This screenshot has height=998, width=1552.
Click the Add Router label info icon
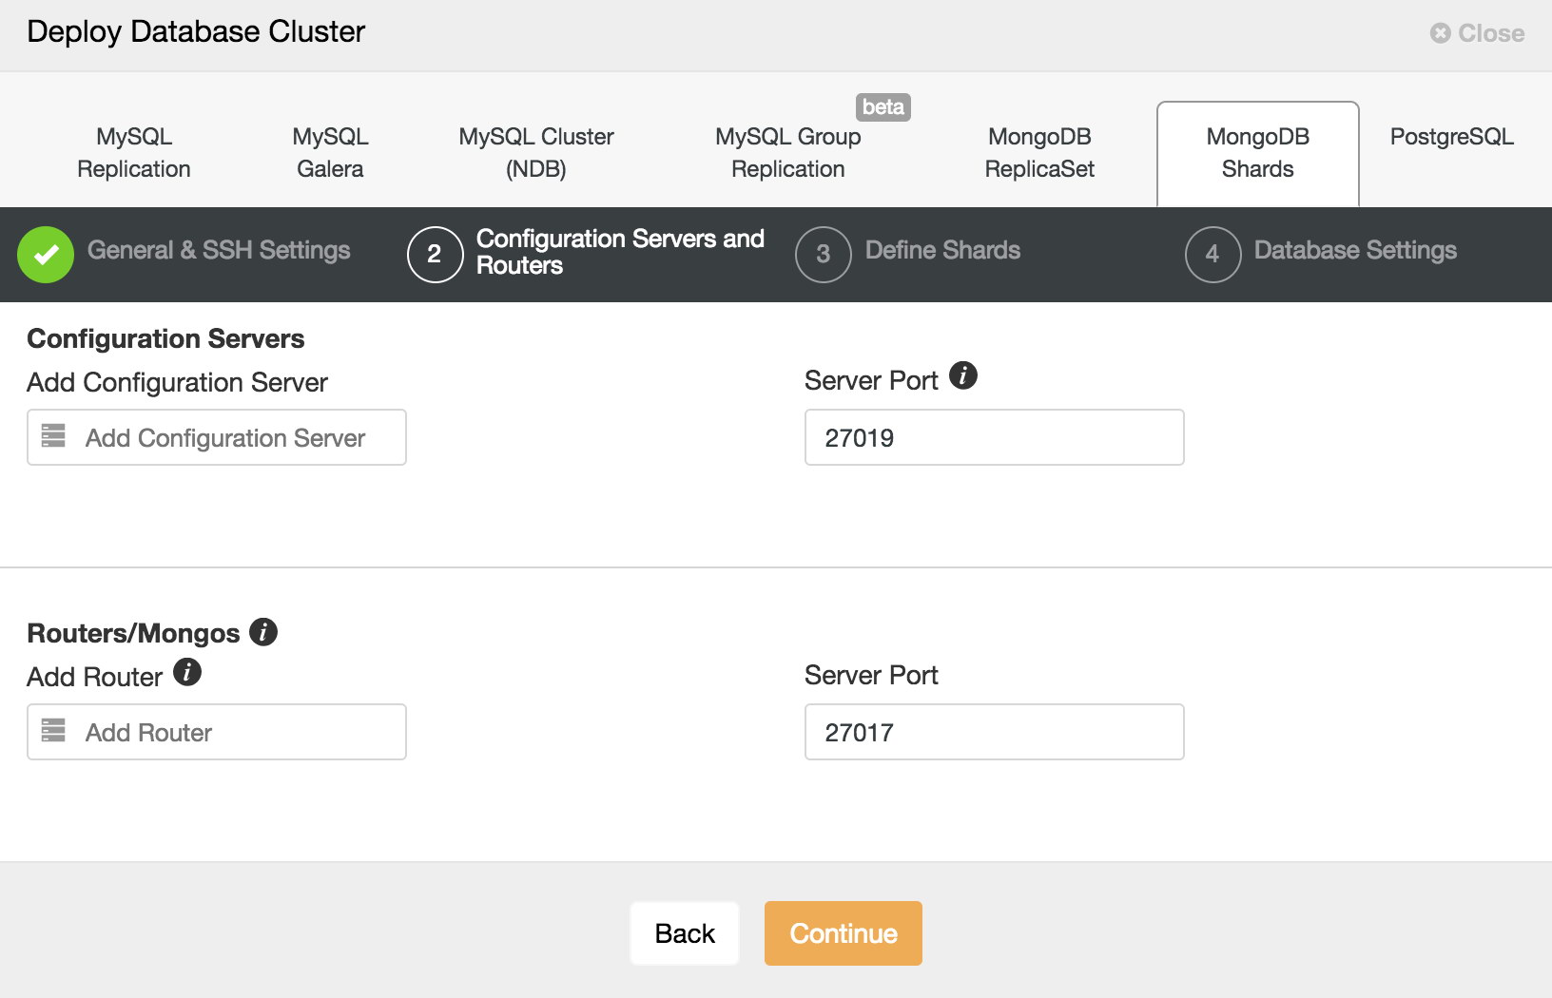187,672
